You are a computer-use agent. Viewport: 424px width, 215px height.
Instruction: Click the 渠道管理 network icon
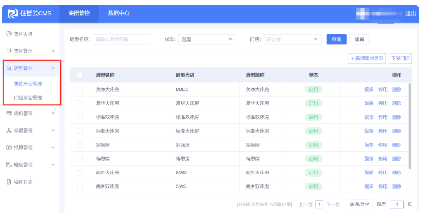[9, 131]
